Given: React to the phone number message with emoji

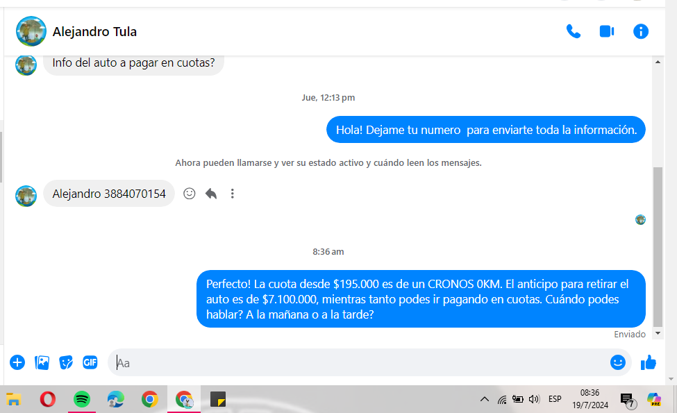Looking at the screenshot, I should tap(189, 194).
